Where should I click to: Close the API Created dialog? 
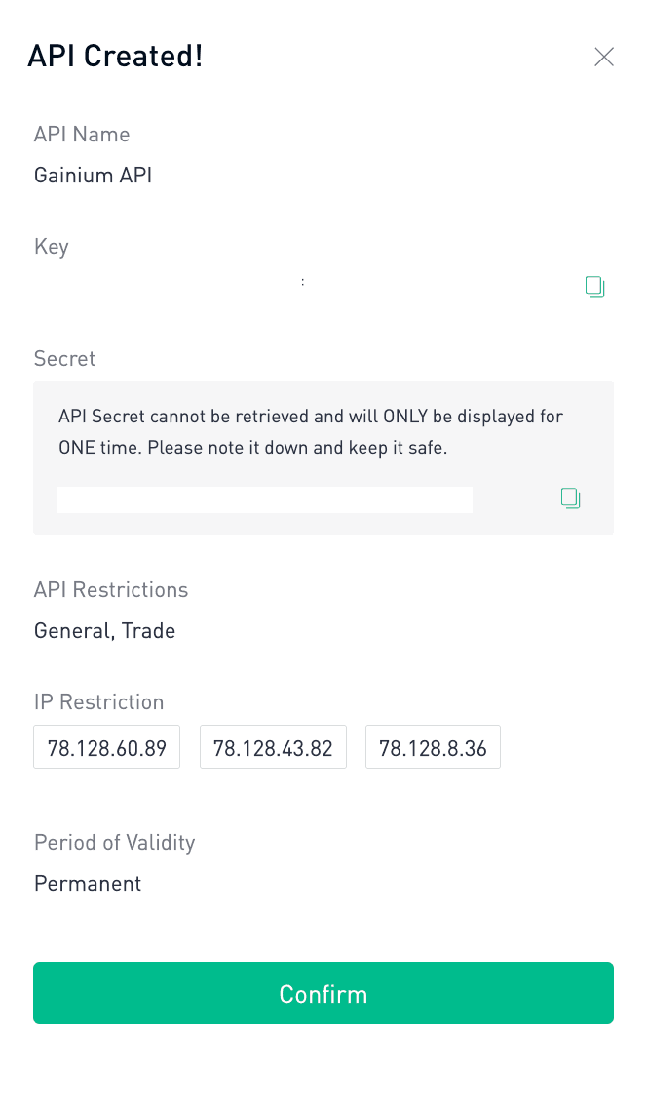click(x=604, y=57)
